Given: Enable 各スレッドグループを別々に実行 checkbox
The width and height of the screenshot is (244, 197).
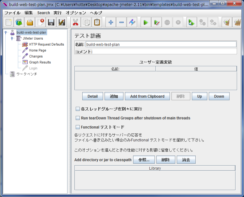Looking at the screenshot, I should tap(78, 109).
